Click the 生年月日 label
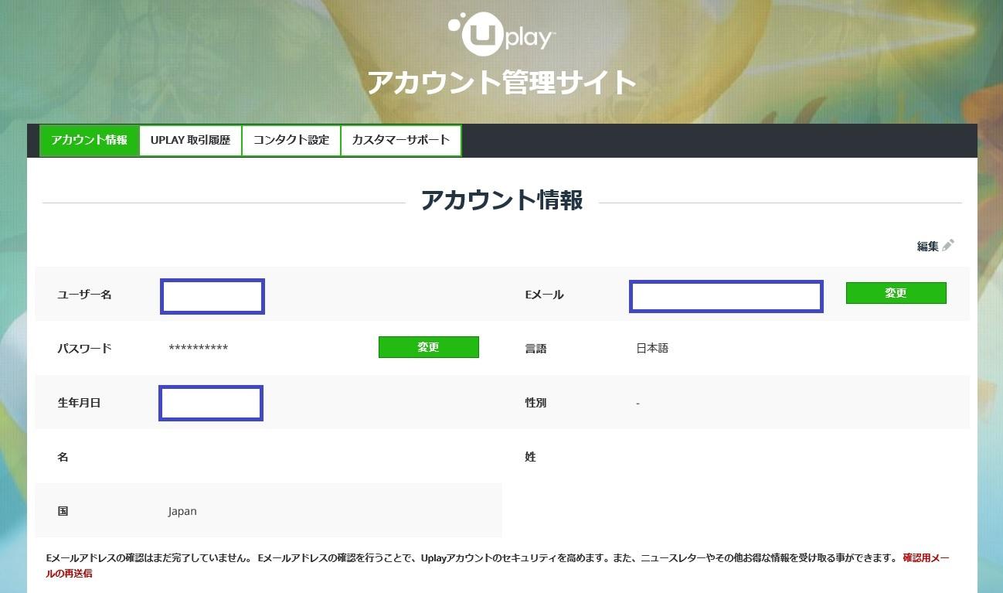 point(79,403)
